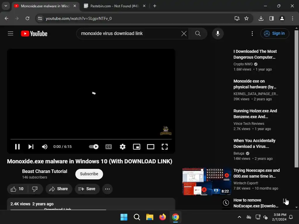Open more actions ellipsis below video
The image size is (299, 224).
pos(107,189)
